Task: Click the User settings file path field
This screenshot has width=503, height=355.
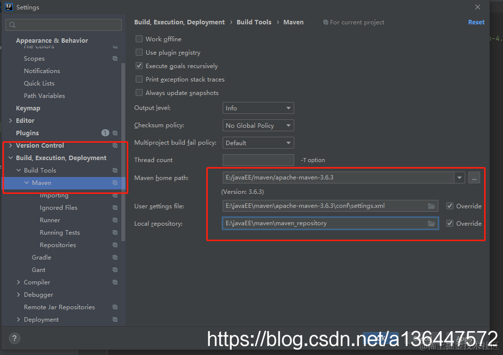Action: 330,206
